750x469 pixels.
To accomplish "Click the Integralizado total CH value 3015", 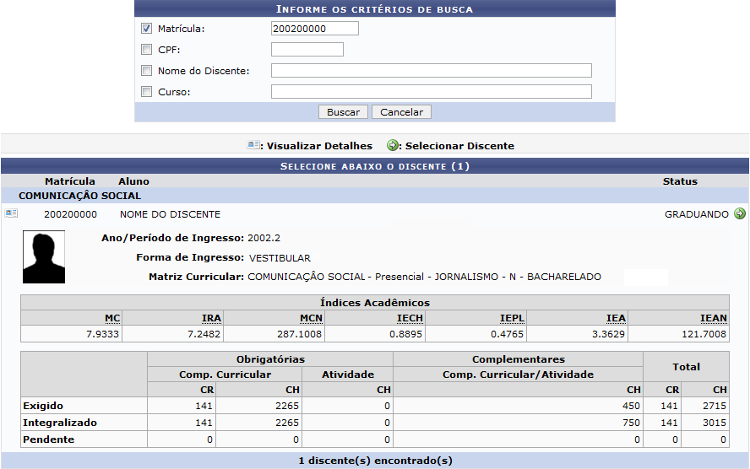I will point(715,423).
